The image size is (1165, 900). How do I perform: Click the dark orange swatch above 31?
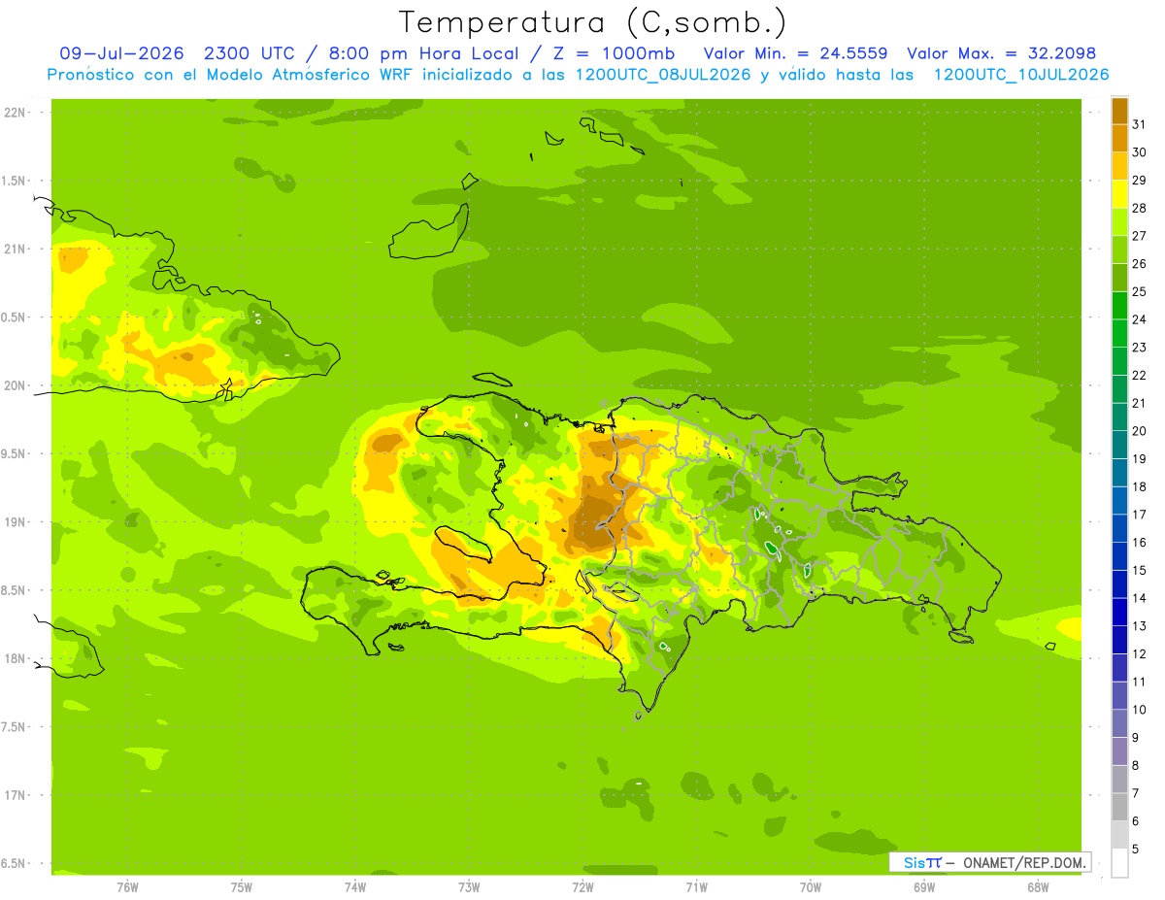pyautogui.click(x=1119, y=111)
